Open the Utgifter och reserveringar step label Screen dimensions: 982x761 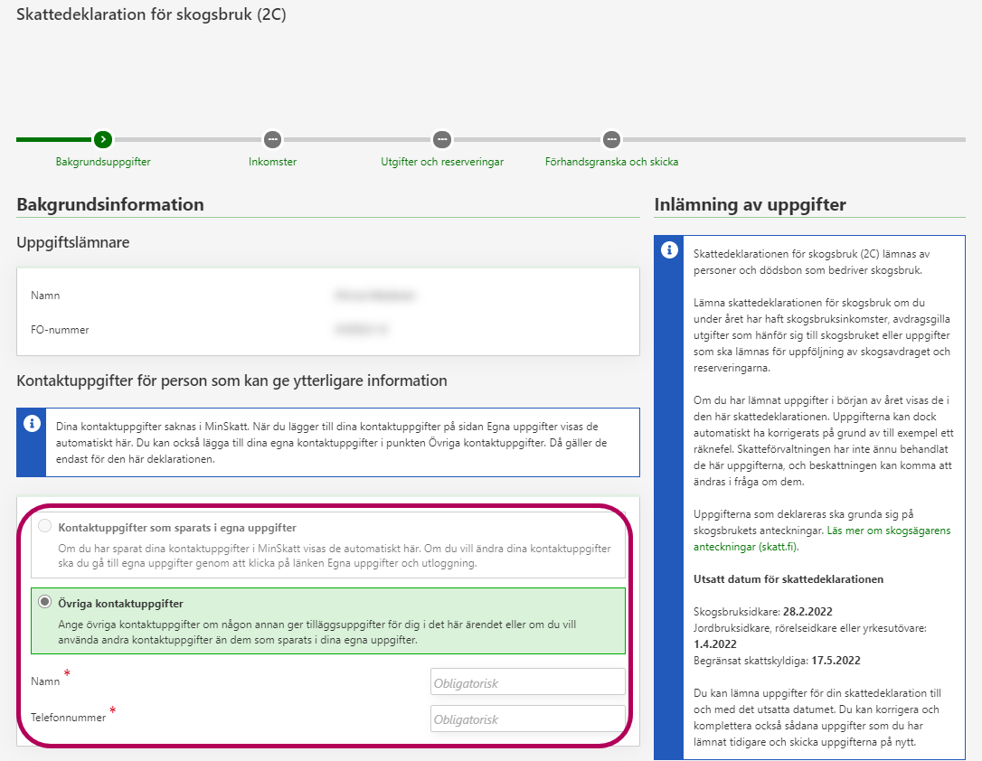(441, 162)
